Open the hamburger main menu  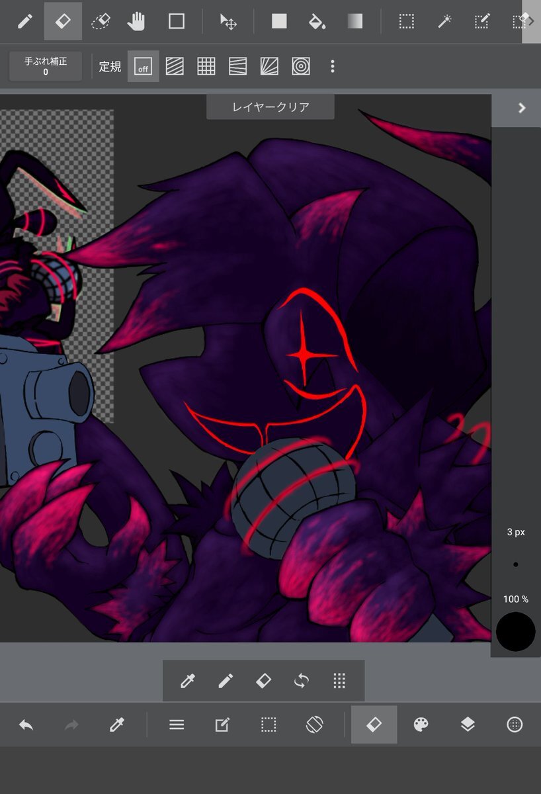(177, 725)
